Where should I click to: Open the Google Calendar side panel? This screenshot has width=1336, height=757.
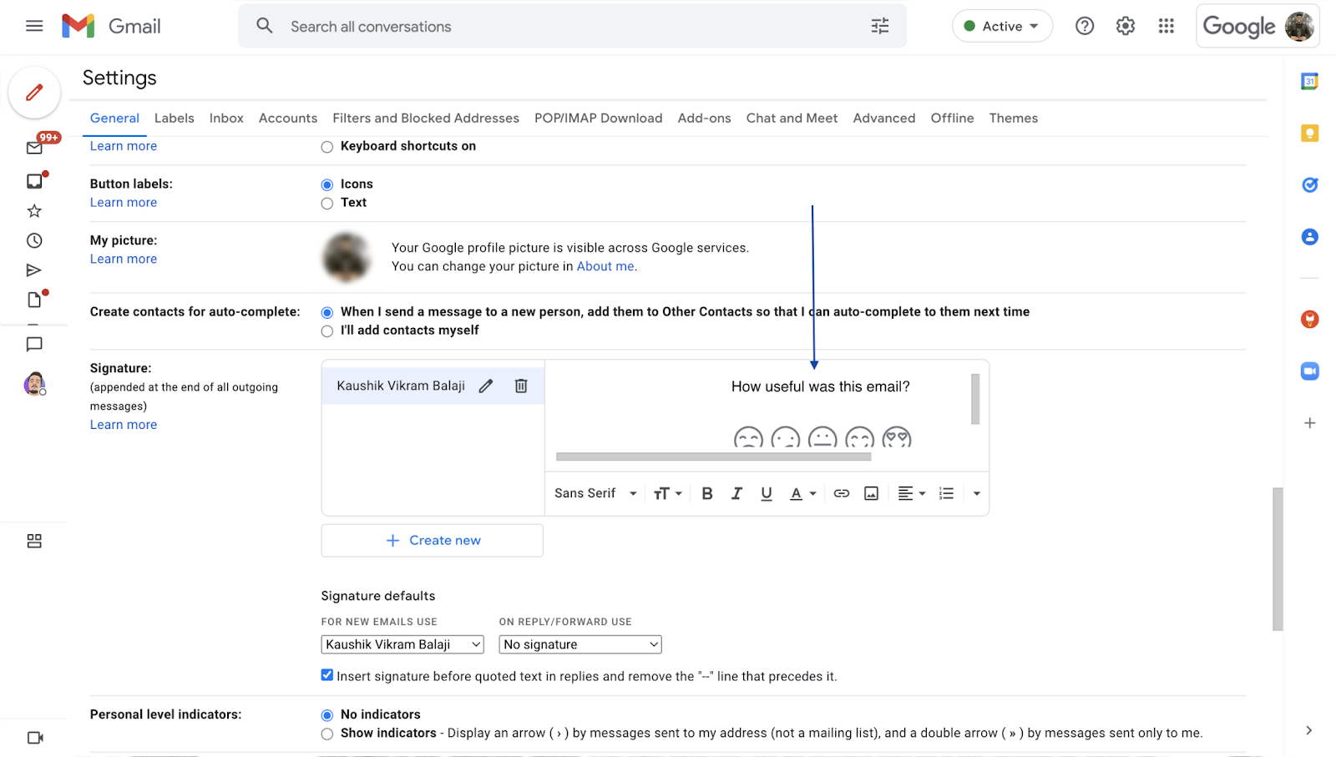coord(1309,82)
